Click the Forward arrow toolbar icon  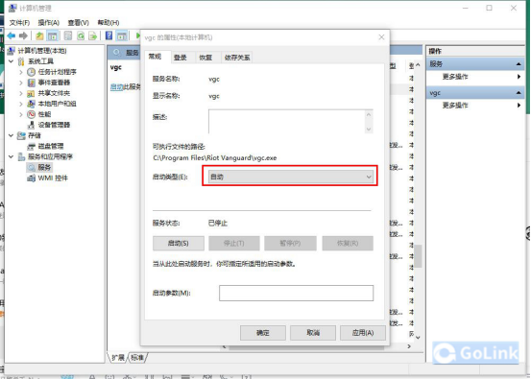click(x=23, y=36)
